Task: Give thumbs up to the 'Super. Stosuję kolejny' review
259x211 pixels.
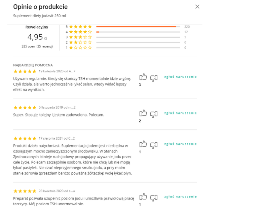Action: pos(143,113)
